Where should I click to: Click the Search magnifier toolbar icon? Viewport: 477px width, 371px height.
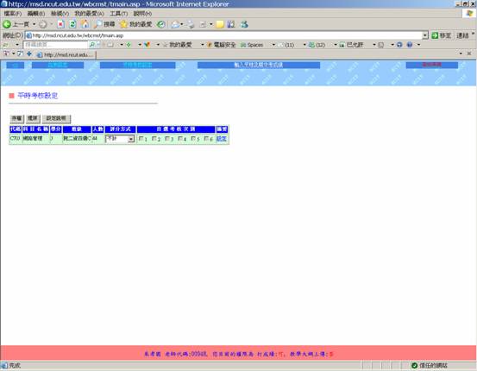click(x=97, y=24)
